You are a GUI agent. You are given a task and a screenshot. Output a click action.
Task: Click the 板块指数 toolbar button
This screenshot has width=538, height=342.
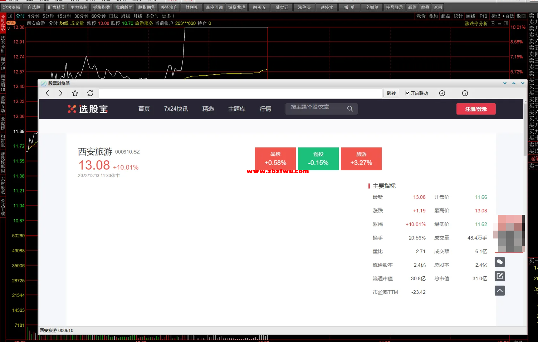[102, 7]
